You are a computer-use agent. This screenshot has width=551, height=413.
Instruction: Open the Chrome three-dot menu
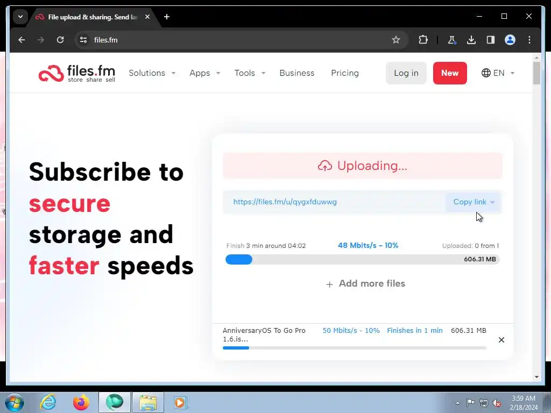click(x=529, y=40)
